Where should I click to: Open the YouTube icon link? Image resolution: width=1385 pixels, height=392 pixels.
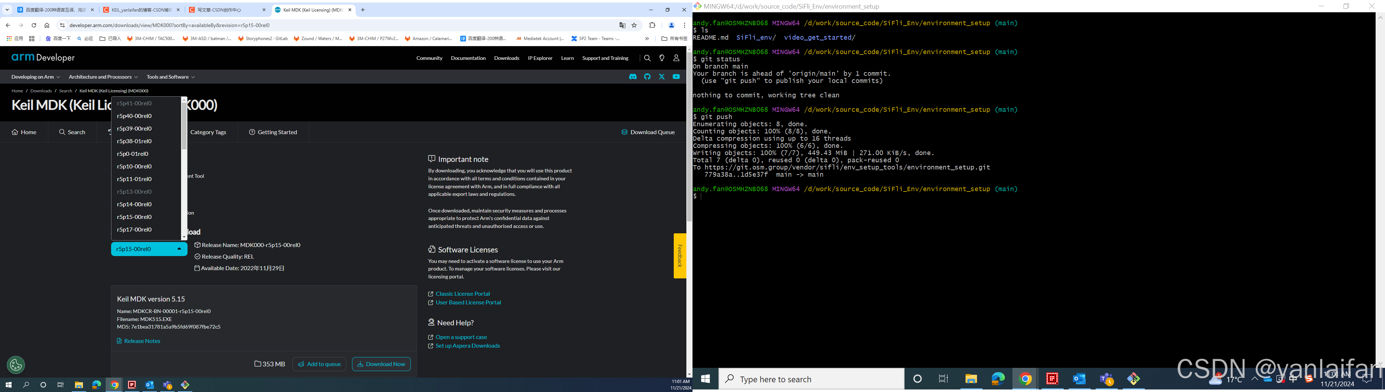[x=676, y=77]
